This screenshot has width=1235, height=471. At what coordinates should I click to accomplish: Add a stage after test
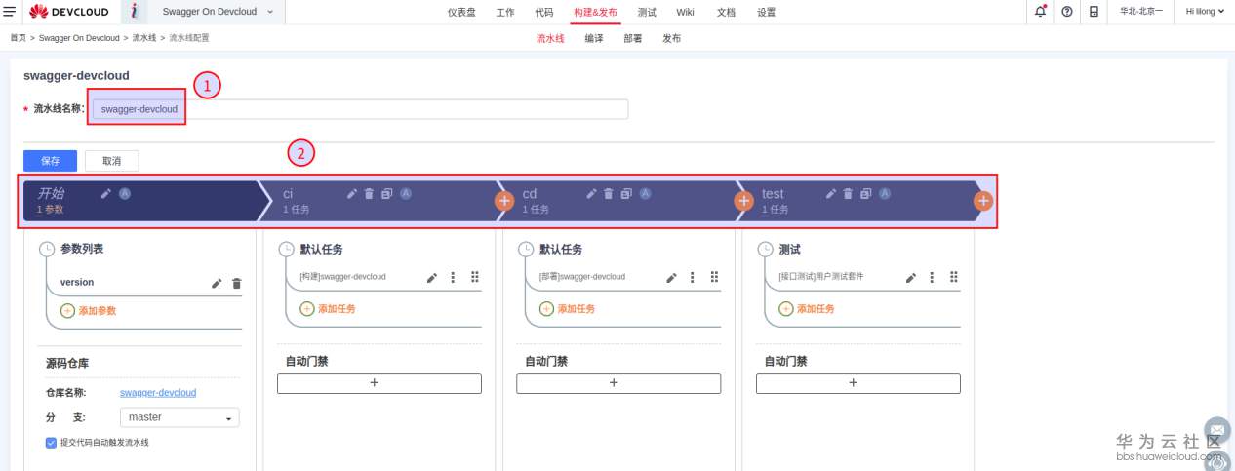[x=983, y=201]
